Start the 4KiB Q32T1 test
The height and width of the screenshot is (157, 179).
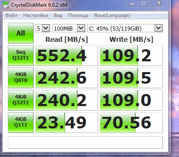[x=21, y=100]
